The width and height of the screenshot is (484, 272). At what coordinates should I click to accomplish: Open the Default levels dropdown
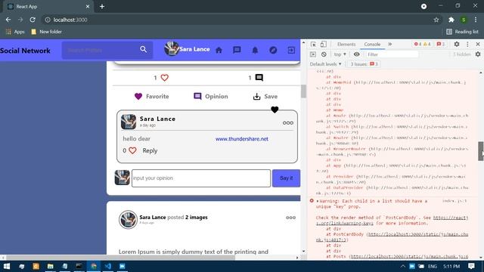pyautogui.click(x=325, y=64)
